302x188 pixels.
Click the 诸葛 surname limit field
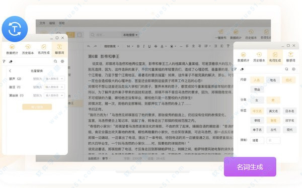click(x=257, y=140)
